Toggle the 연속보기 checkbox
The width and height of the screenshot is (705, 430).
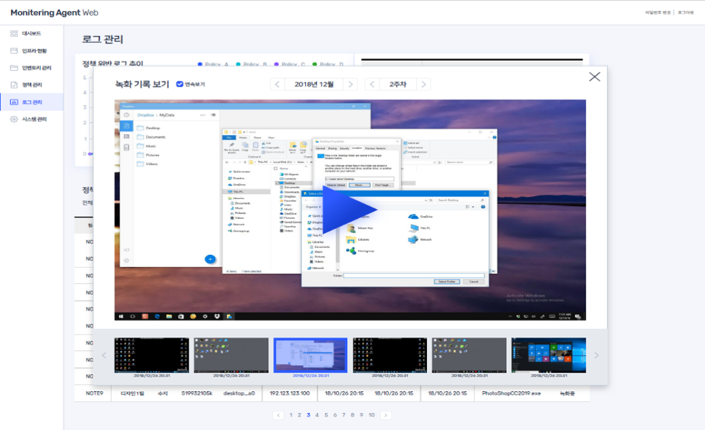180,85
